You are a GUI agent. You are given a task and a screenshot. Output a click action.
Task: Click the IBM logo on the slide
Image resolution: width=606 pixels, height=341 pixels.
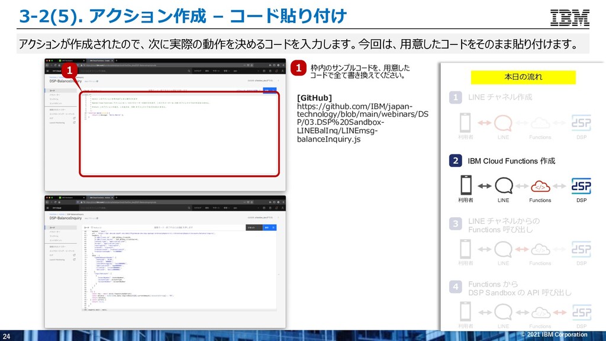[x=570, y=18]
